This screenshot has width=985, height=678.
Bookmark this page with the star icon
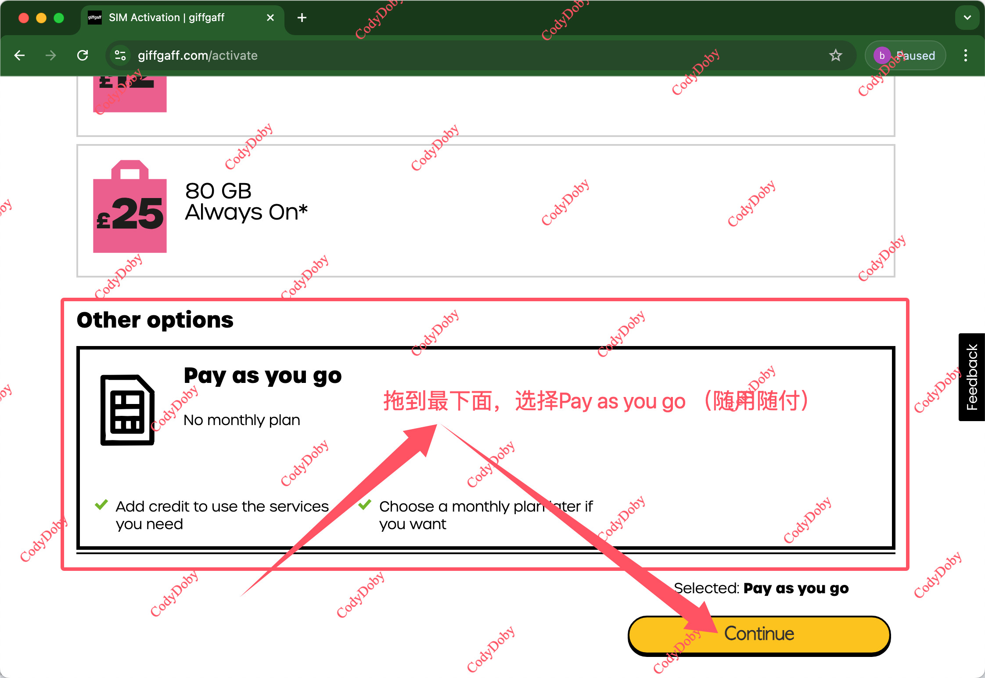835,55
